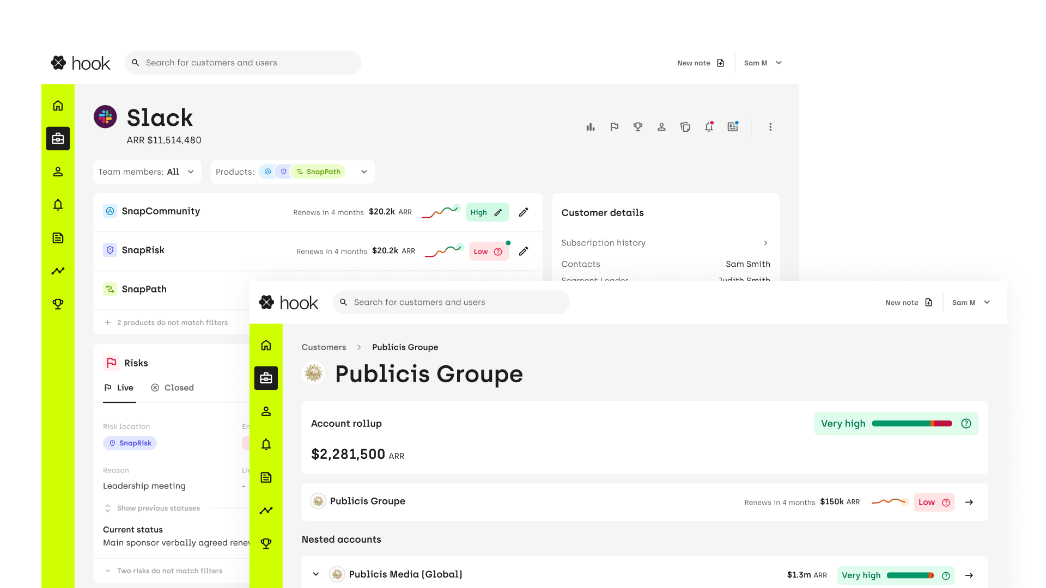Image resolution: width=1046 pixels, height=588 pixels.
Task: Expand Show previous statuses
Action: click(152, 508)
